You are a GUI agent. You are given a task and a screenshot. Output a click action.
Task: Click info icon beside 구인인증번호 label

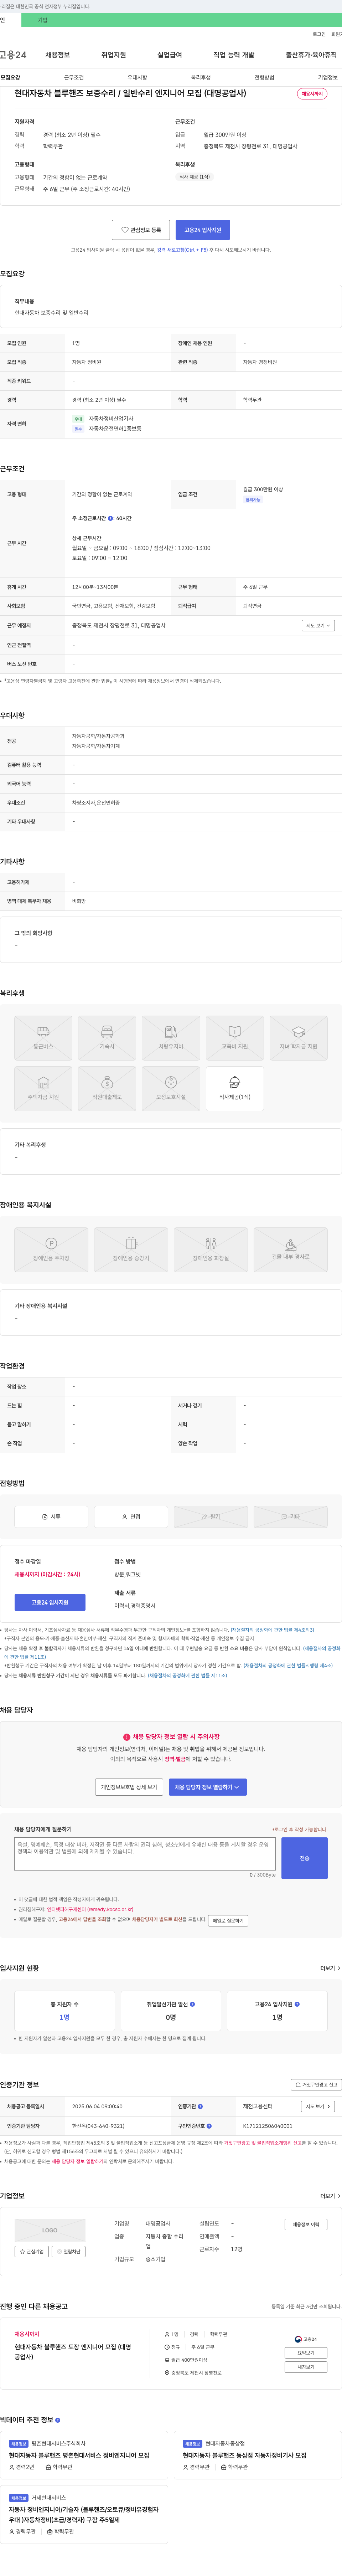coord(209,2126)
